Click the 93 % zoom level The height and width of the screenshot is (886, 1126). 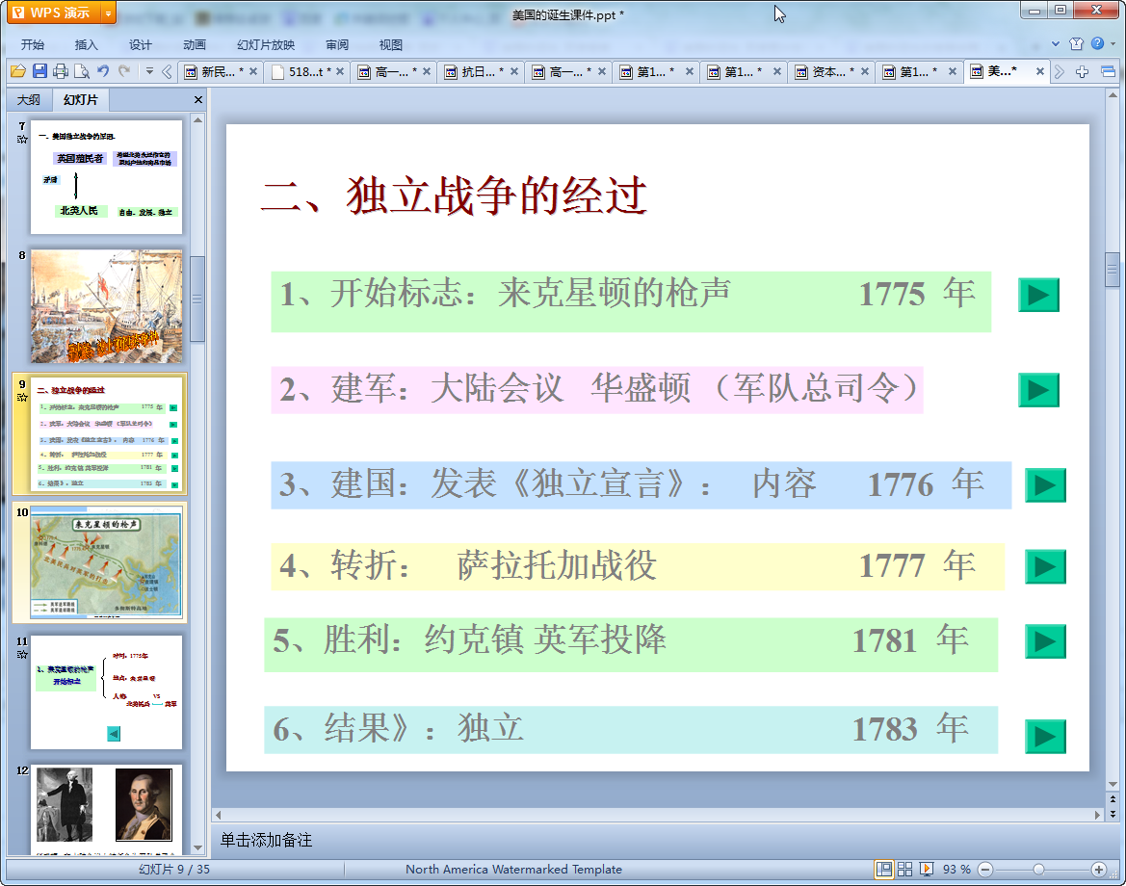[956, 870]
